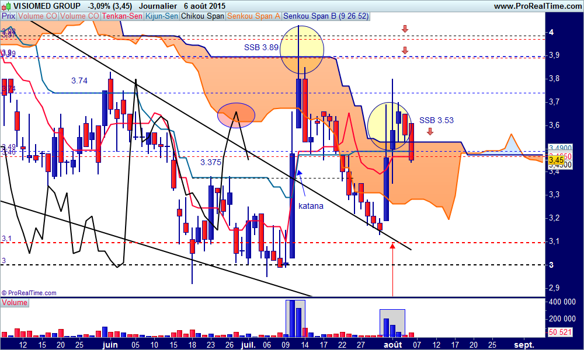The height and width of the screenshot is (350, 584).
Task: Select the Volume CO tab next to Prix
Action: [37, 16]
